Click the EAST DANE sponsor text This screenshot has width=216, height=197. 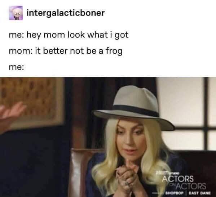tap(199, 193)
